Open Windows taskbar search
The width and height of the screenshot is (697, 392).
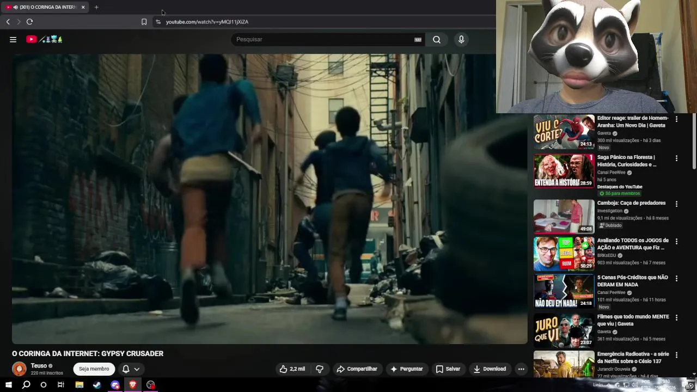pos(26,385)
